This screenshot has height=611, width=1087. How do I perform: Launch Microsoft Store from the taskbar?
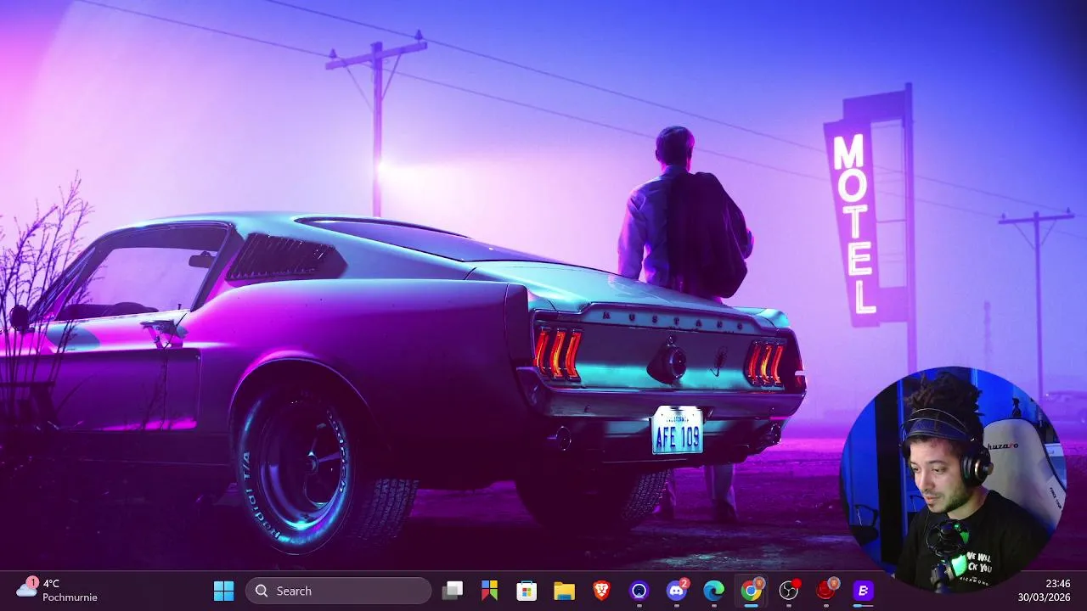coord(527,591)
